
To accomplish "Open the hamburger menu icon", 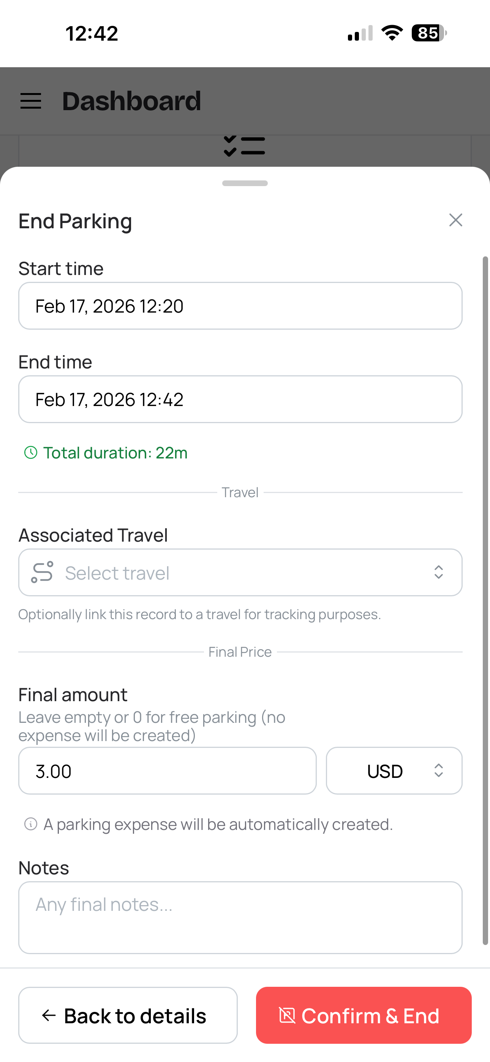I will tap(31, 101).
